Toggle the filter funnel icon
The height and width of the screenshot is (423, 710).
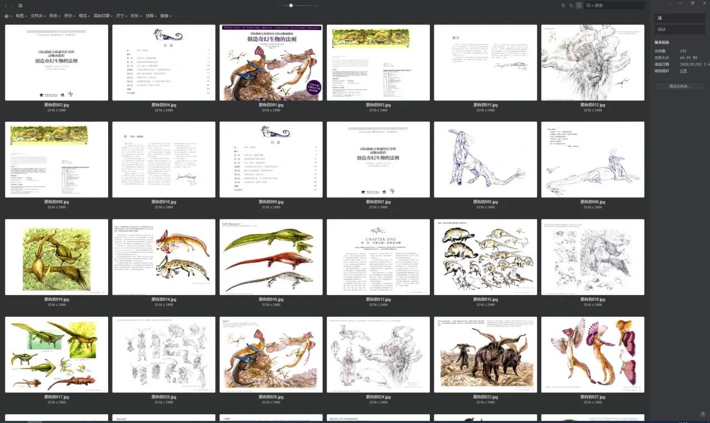pos(579,5)
